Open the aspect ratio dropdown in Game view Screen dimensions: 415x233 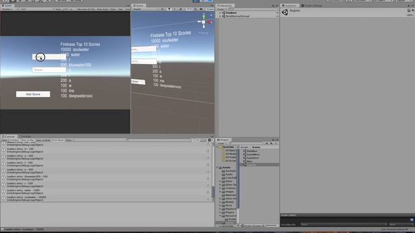(37, 9)
